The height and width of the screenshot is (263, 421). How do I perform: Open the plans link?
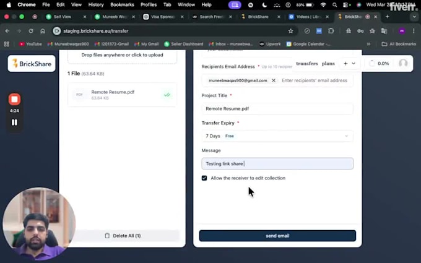[328, 63]
